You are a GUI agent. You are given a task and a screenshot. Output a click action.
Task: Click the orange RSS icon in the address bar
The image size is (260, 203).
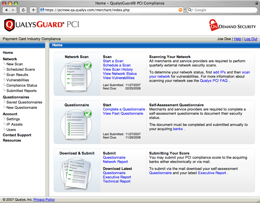tap(180, 10)
